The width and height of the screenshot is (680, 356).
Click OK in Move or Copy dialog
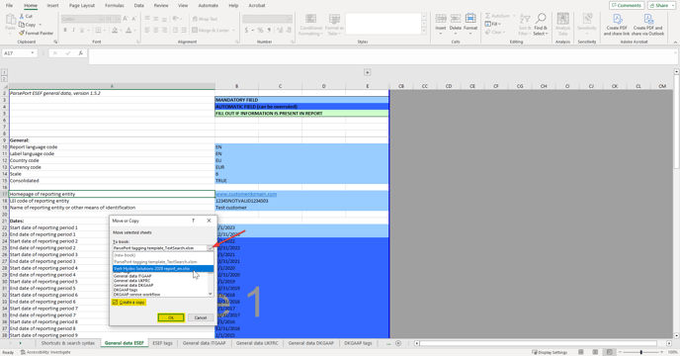point(171,317)
